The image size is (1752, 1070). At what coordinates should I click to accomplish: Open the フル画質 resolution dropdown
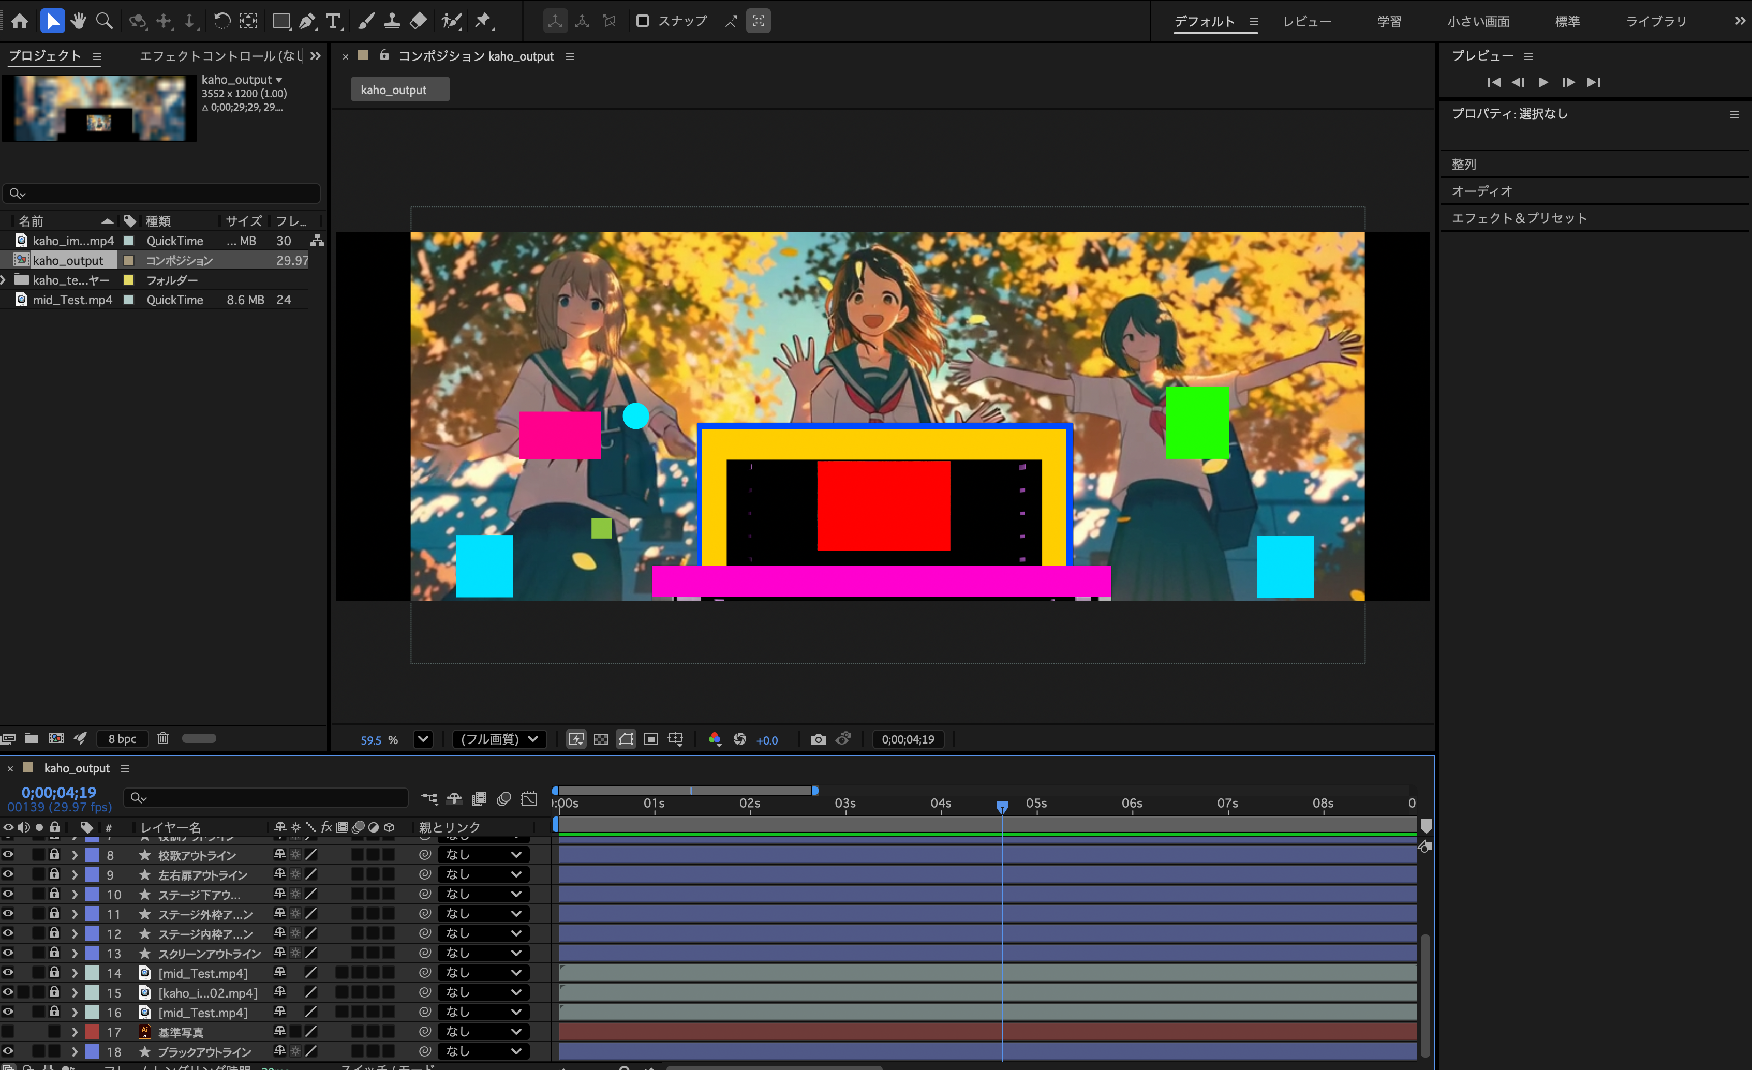499,739
